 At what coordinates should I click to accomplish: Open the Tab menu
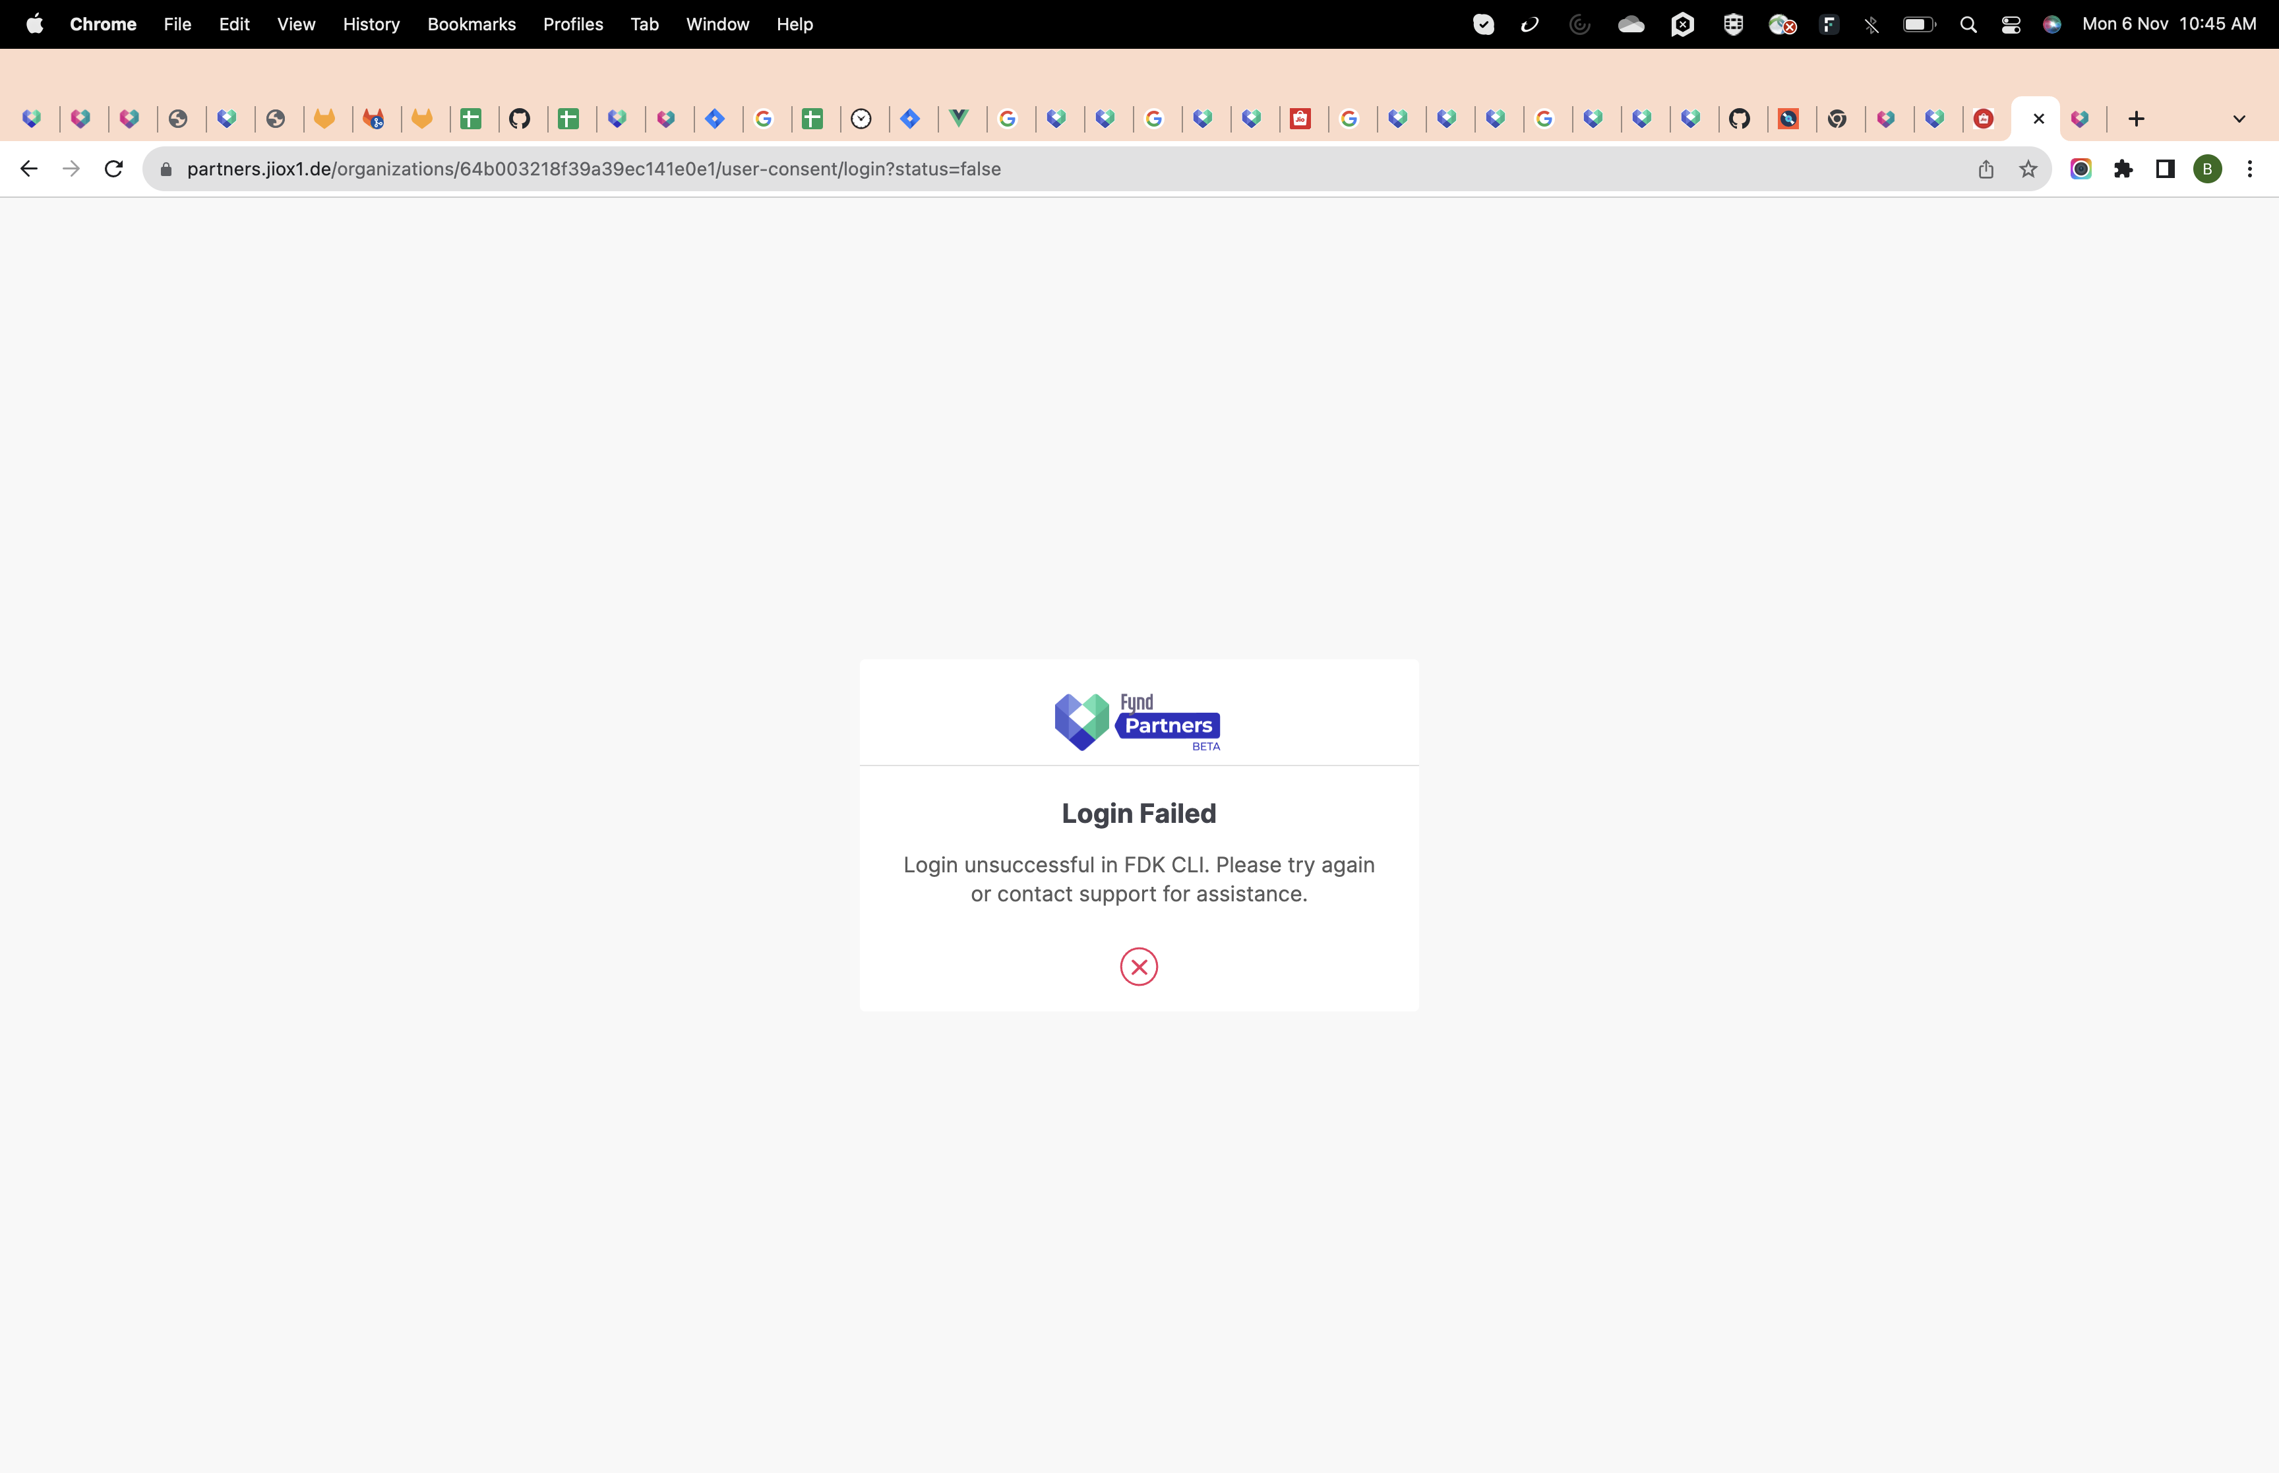pyautogui.click(x=644, y=24)
